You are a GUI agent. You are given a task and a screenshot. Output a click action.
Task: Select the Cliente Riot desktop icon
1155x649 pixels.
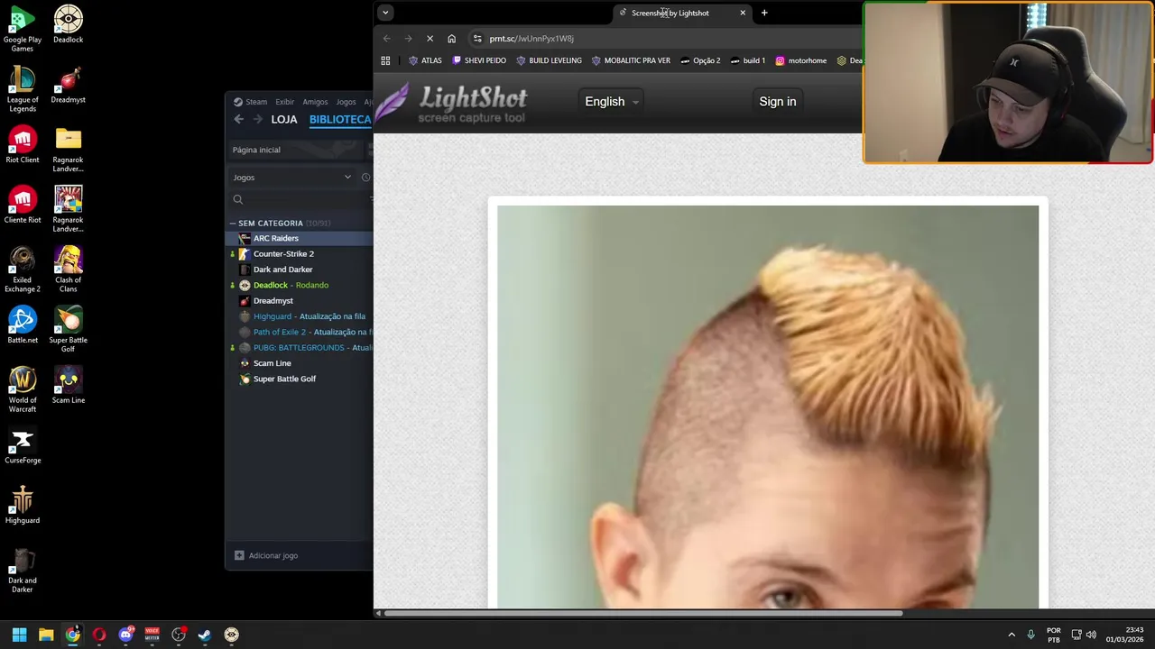tap(23, 205)
